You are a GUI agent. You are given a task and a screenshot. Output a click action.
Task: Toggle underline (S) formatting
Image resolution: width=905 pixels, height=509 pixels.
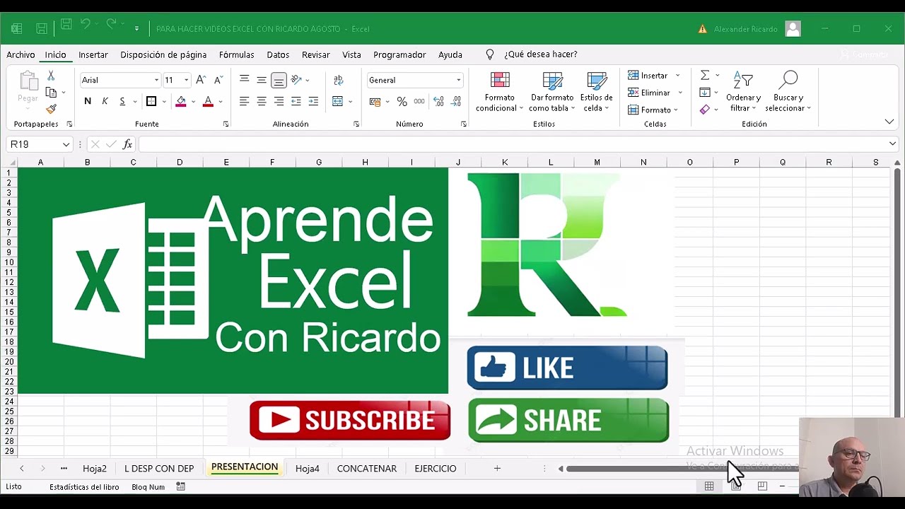coord(122,101)
